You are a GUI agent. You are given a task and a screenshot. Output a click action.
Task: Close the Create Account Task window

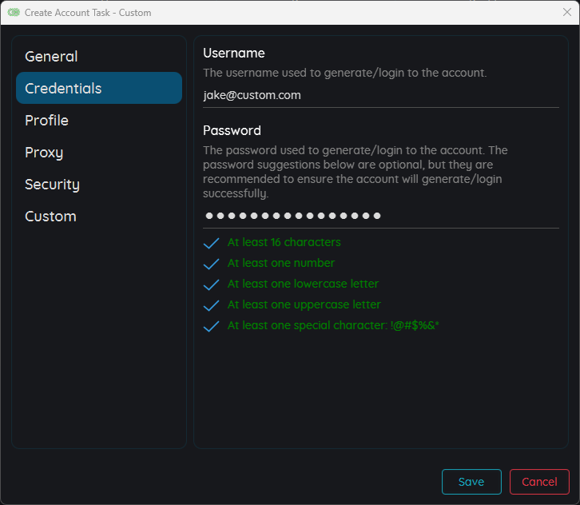[x=566, y=13]
